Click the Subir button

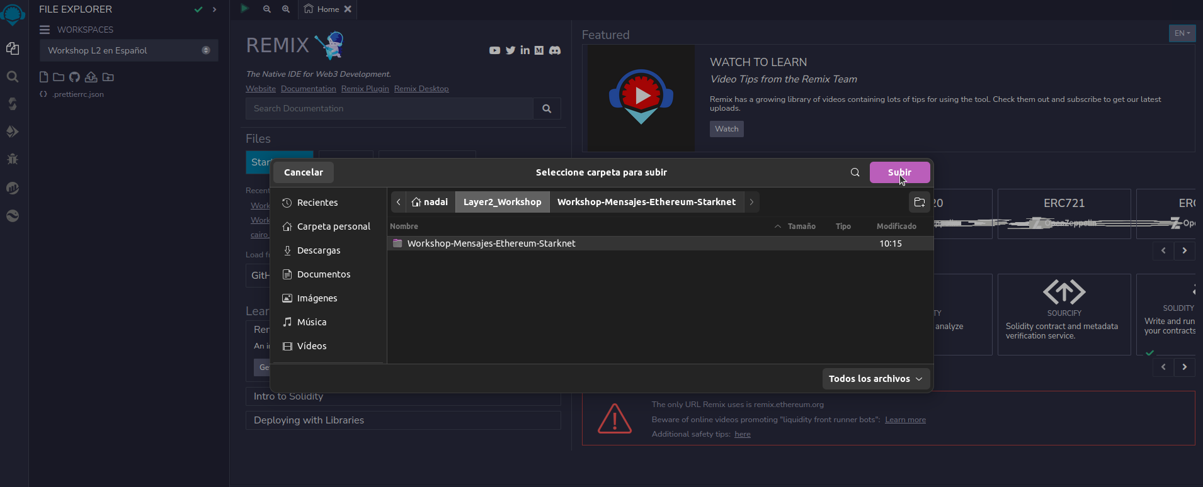[899, 172]
